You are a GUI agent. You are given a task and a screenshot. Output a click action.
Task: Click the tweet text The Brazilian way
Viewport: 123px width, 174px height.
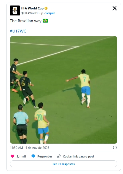tap(26, 21)
